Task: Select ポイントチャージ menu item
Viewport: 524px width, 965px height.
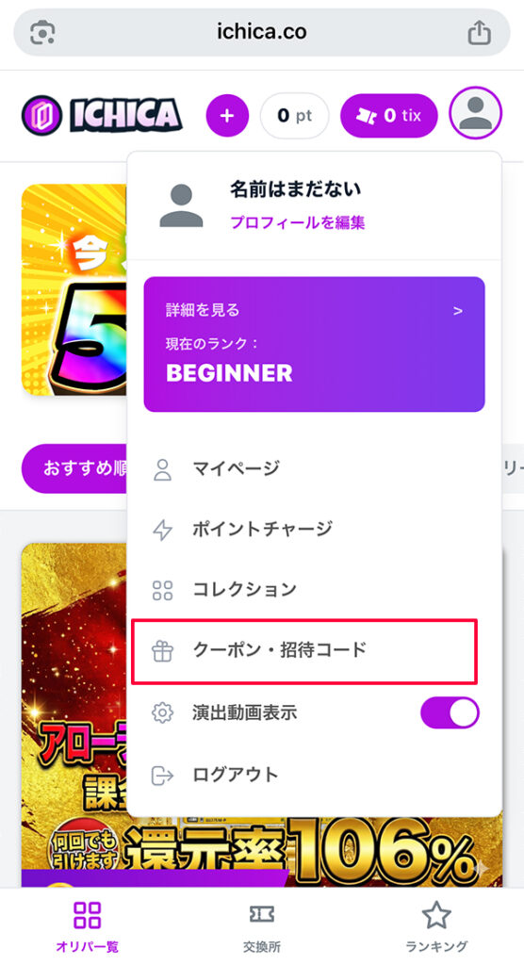Action: click(314, 530)
